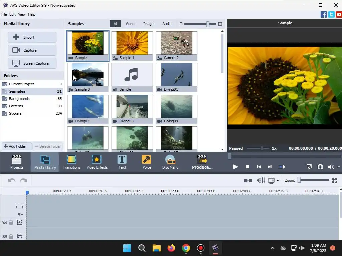The height and width of the screenshot is (256, 342).
Task: Select the Backgrounds folder
Action: [x=32, y=99]
